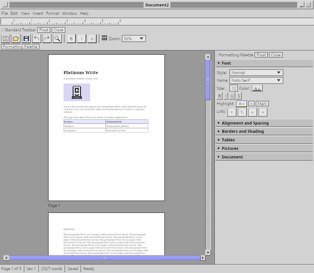Toggle Bold in the Formatting Palette
314x273 pixels.
[219, 96]
